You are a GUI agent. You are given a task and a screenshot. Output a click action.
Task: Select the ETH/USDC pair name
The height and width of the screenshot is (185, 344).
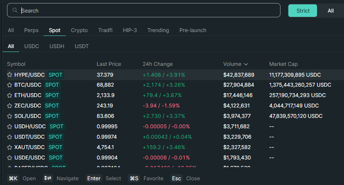28,95
